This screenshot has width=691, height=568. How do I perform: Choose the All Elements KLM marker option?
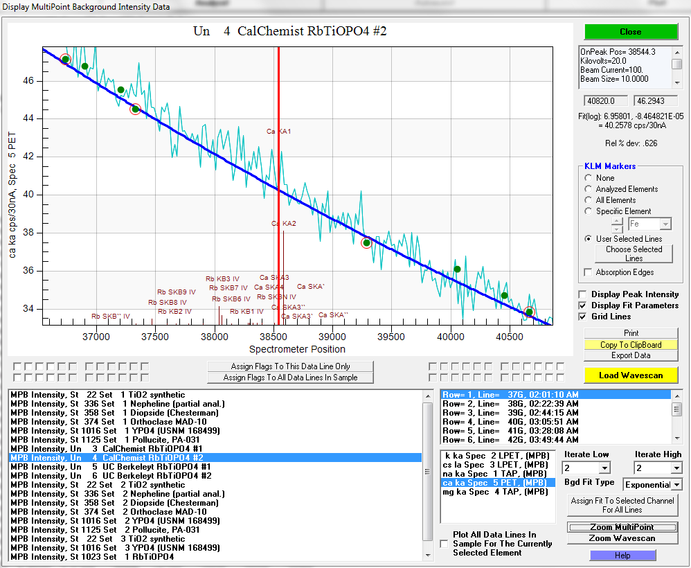tap(589, 200)
